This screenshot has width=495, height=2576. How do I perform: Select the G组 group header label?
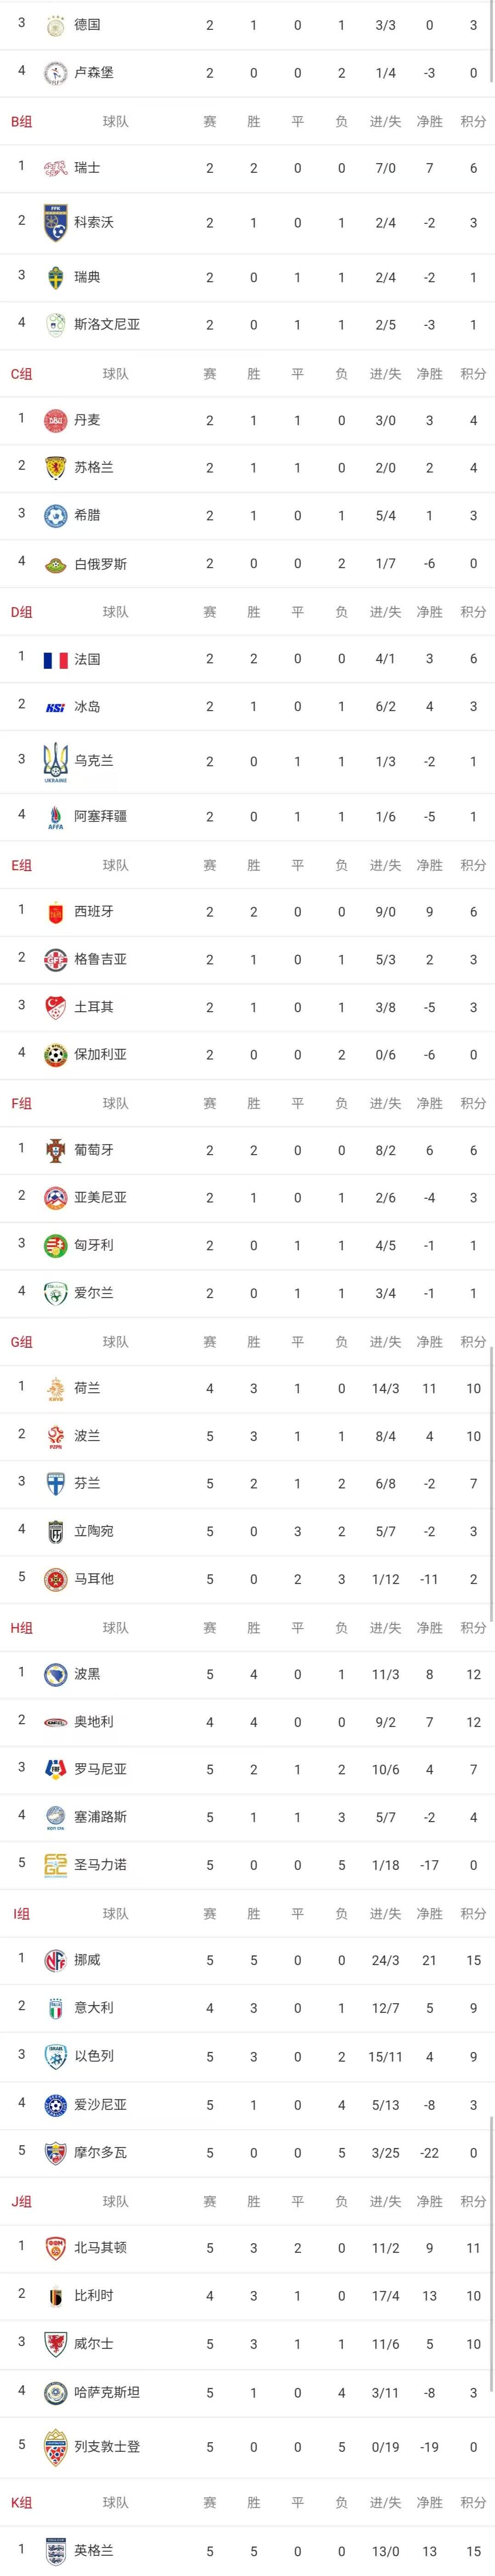pyautogui.click(x=21, y=1342)
